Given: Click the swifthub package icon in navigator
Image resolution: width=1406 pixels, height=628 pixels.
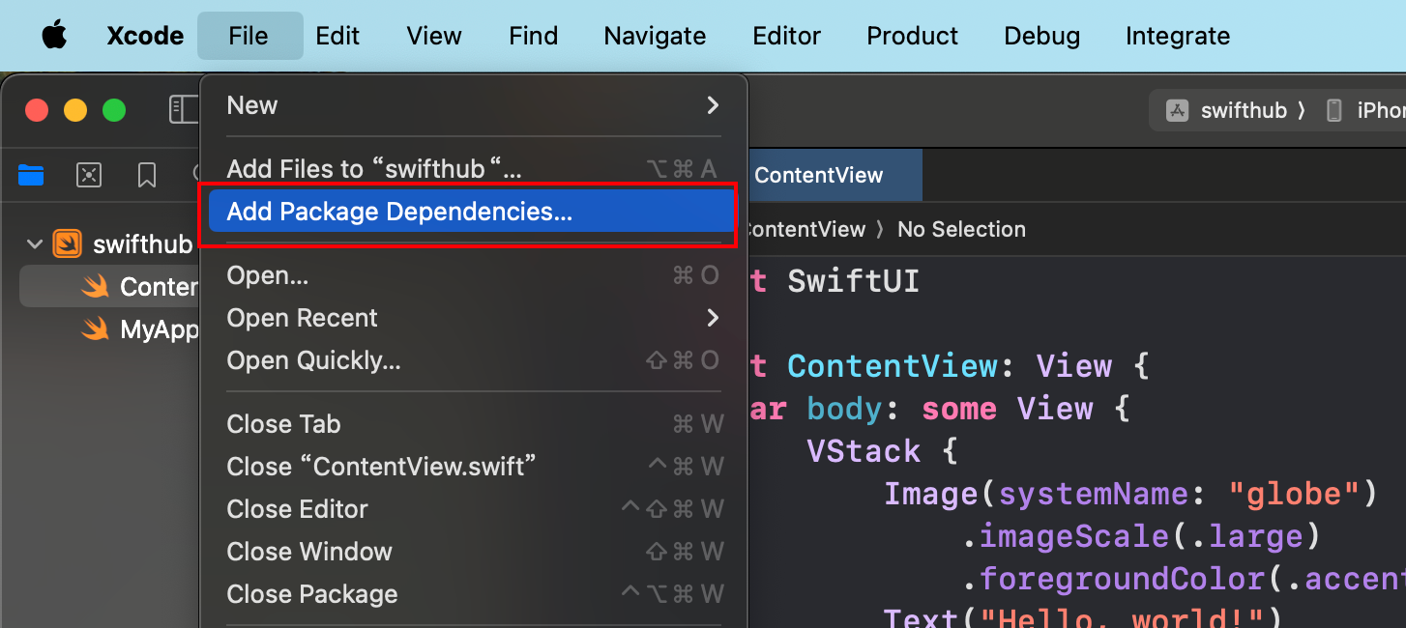Looking at the screenshot, I should click(68, 244).
